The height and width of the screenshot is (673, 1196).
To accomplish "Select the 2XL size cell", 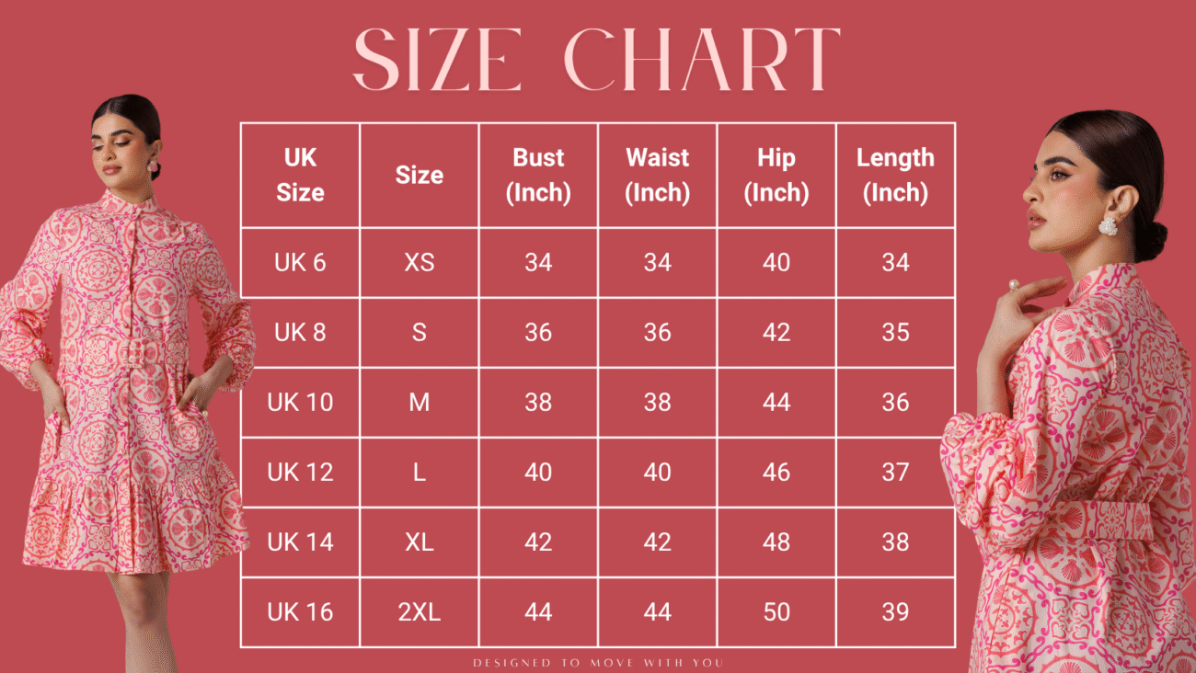I will 420,611.
